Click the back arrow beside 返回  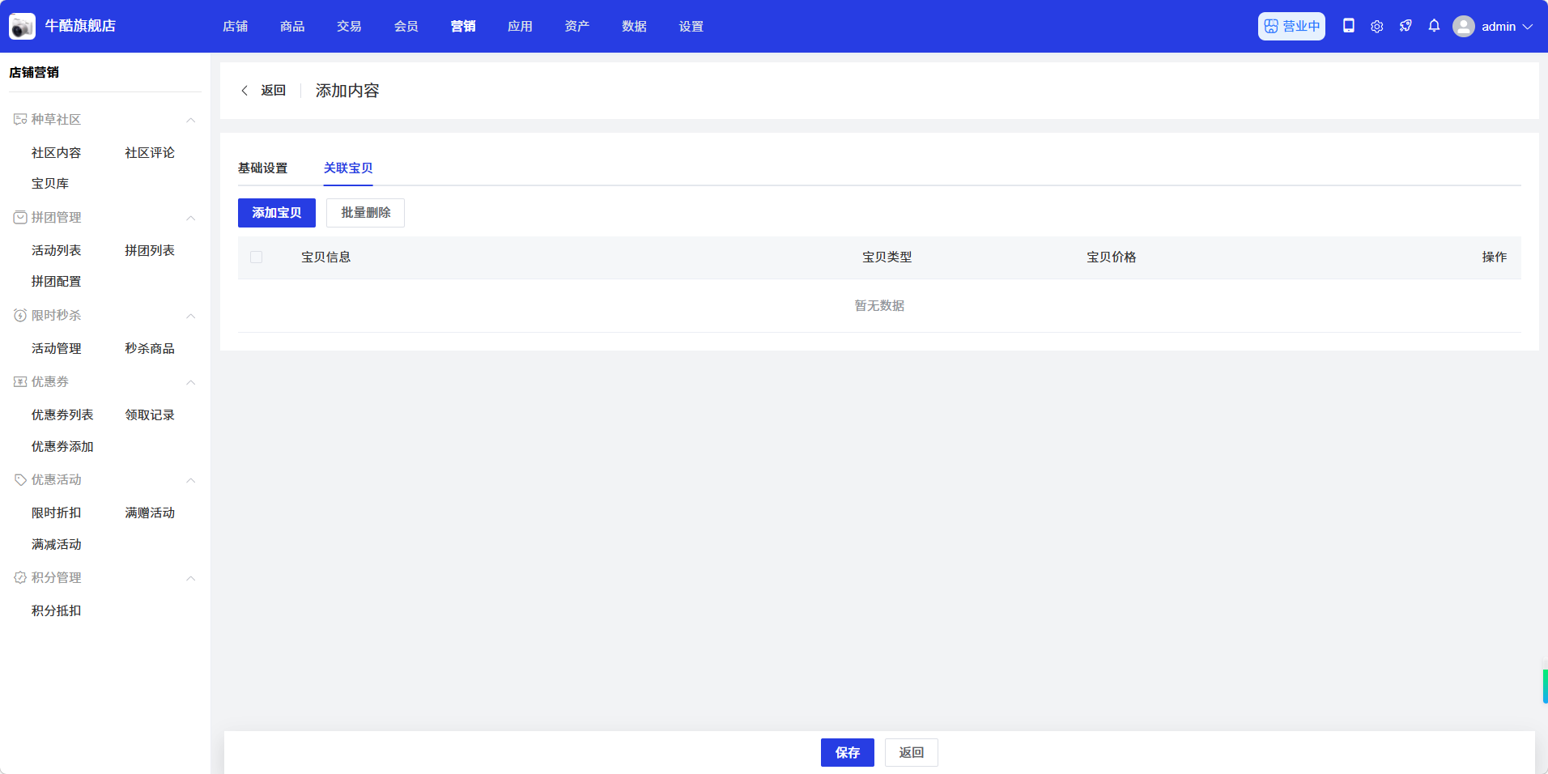point(245,91)
